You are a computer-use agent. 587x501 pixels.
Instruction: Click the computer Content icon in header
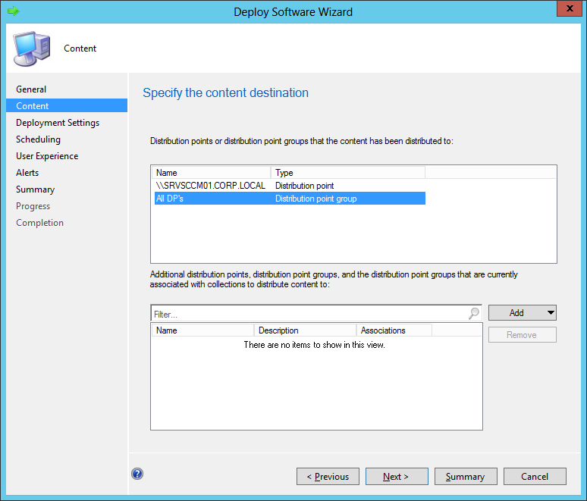point(30,48)
